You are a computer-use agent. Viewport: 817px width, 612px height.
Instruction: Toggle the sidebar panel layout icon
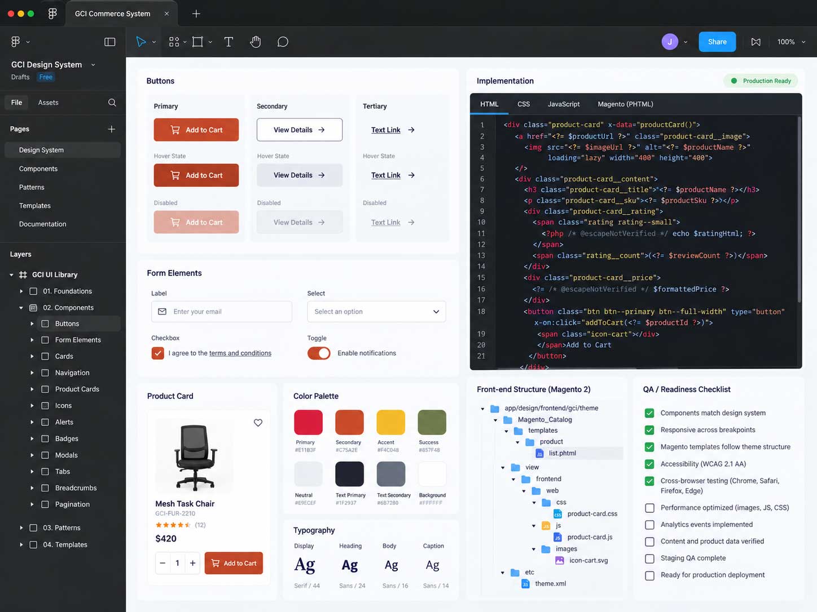click(110, 42)
